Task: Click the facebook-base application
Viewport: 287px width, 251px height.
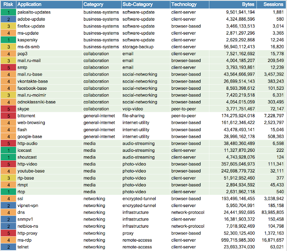Action: [32, 88]
